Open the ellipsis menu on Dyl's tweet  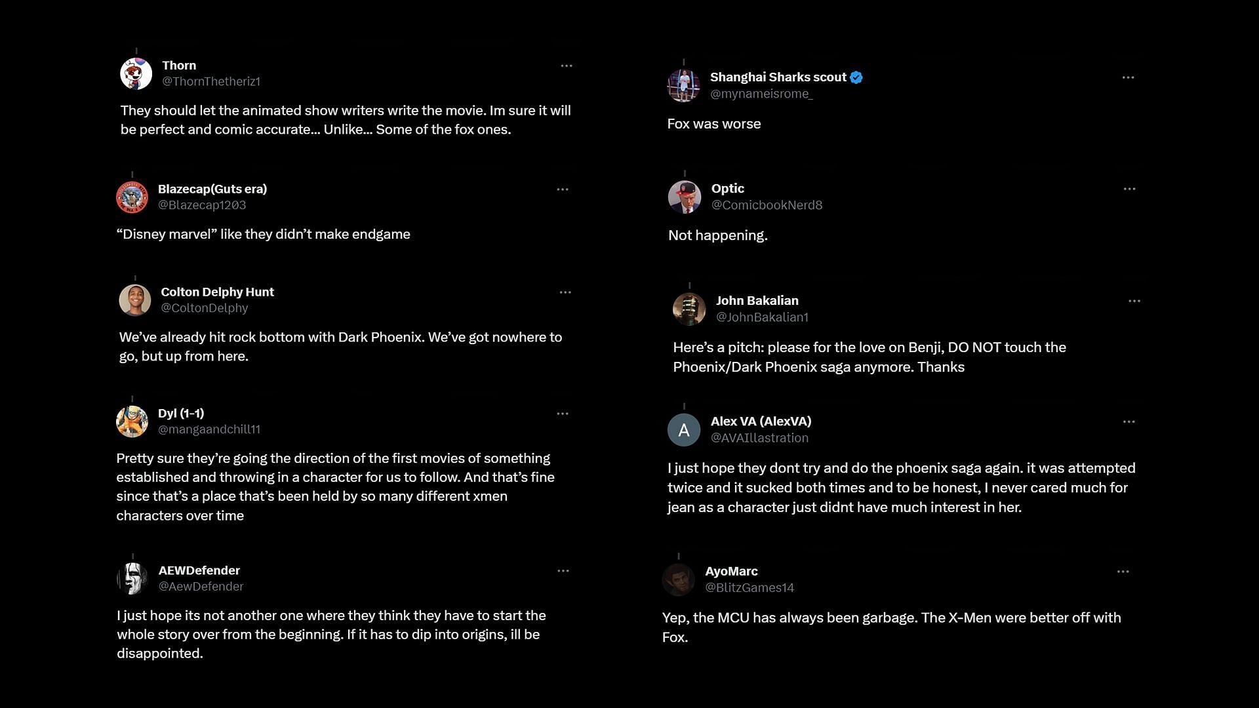tap(563, 414)
